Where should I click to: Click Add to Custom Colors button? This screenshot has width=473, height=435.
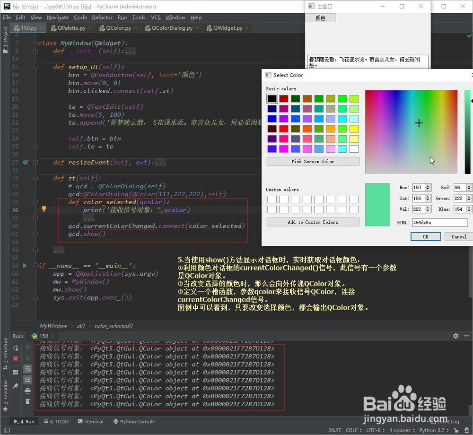pyautogui.click(x=313, y=222)
